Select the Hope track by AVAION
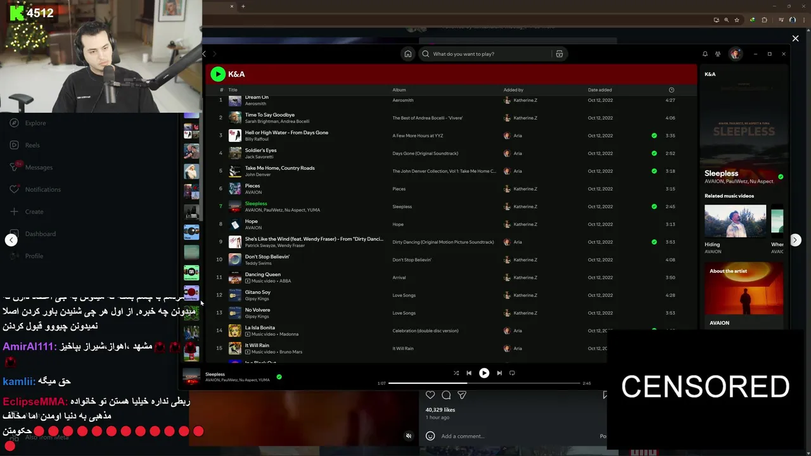The image size is (811, 456). pyautogui.click(x=450, y=224)
